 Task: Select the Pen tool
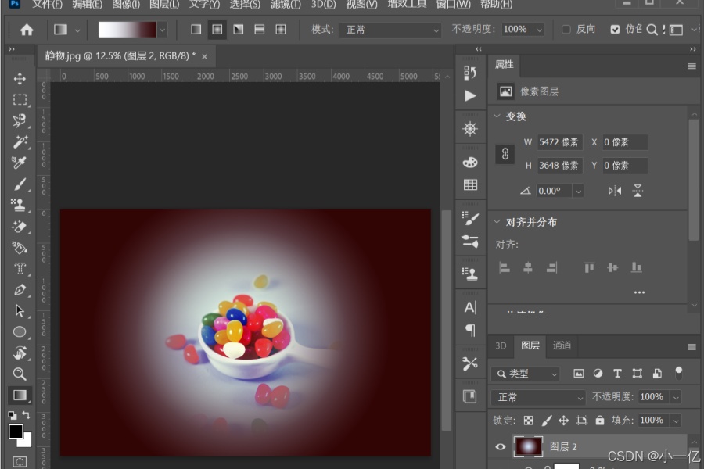click(20, 289)
